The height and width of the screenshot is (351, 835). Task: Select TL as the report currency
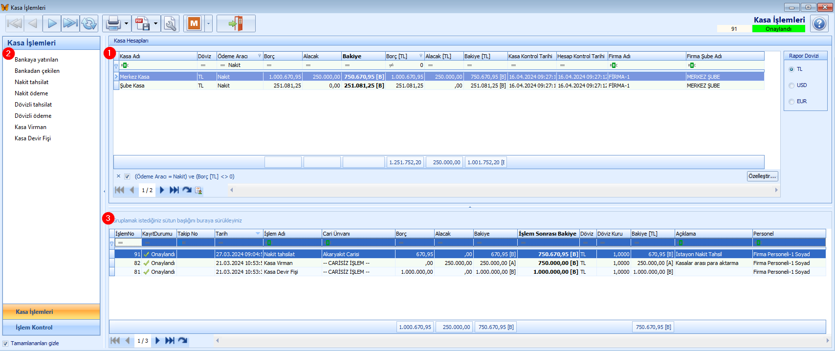coord(791,69)
